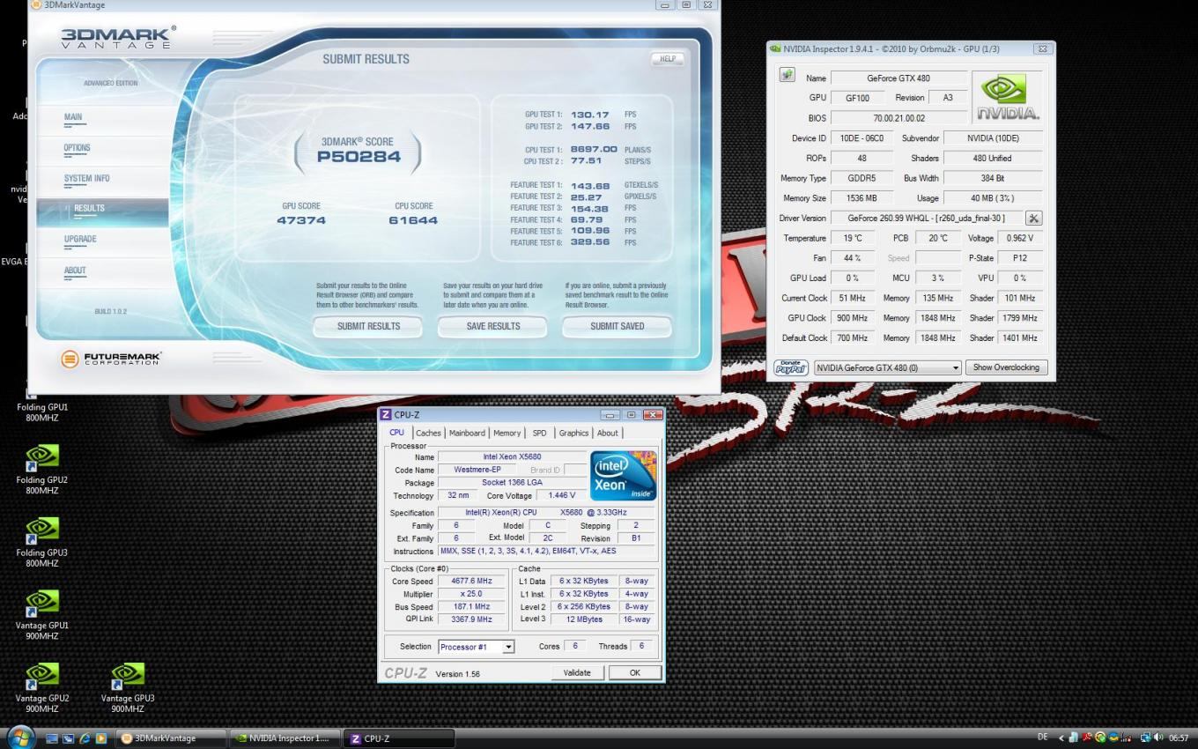Switch to the Memory tab in CPU-Z
Image resolution: width=1198 pixels, height=749 pixels.
coord(507,433)
